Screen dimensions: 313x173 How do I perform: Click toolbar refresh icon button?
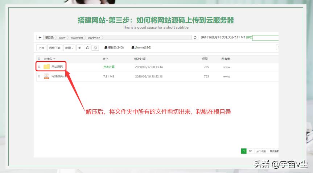87,48
